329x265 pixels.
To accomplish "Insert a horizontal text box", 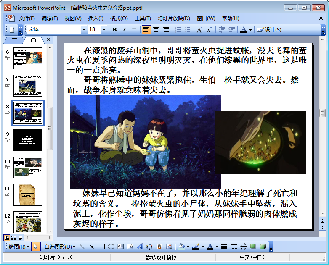I will [x=121, y=247].
